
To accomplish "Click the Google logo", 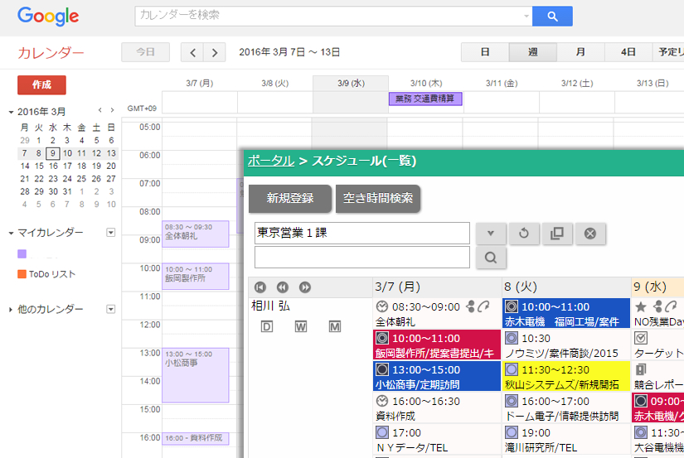I will [x=48, y=17].
